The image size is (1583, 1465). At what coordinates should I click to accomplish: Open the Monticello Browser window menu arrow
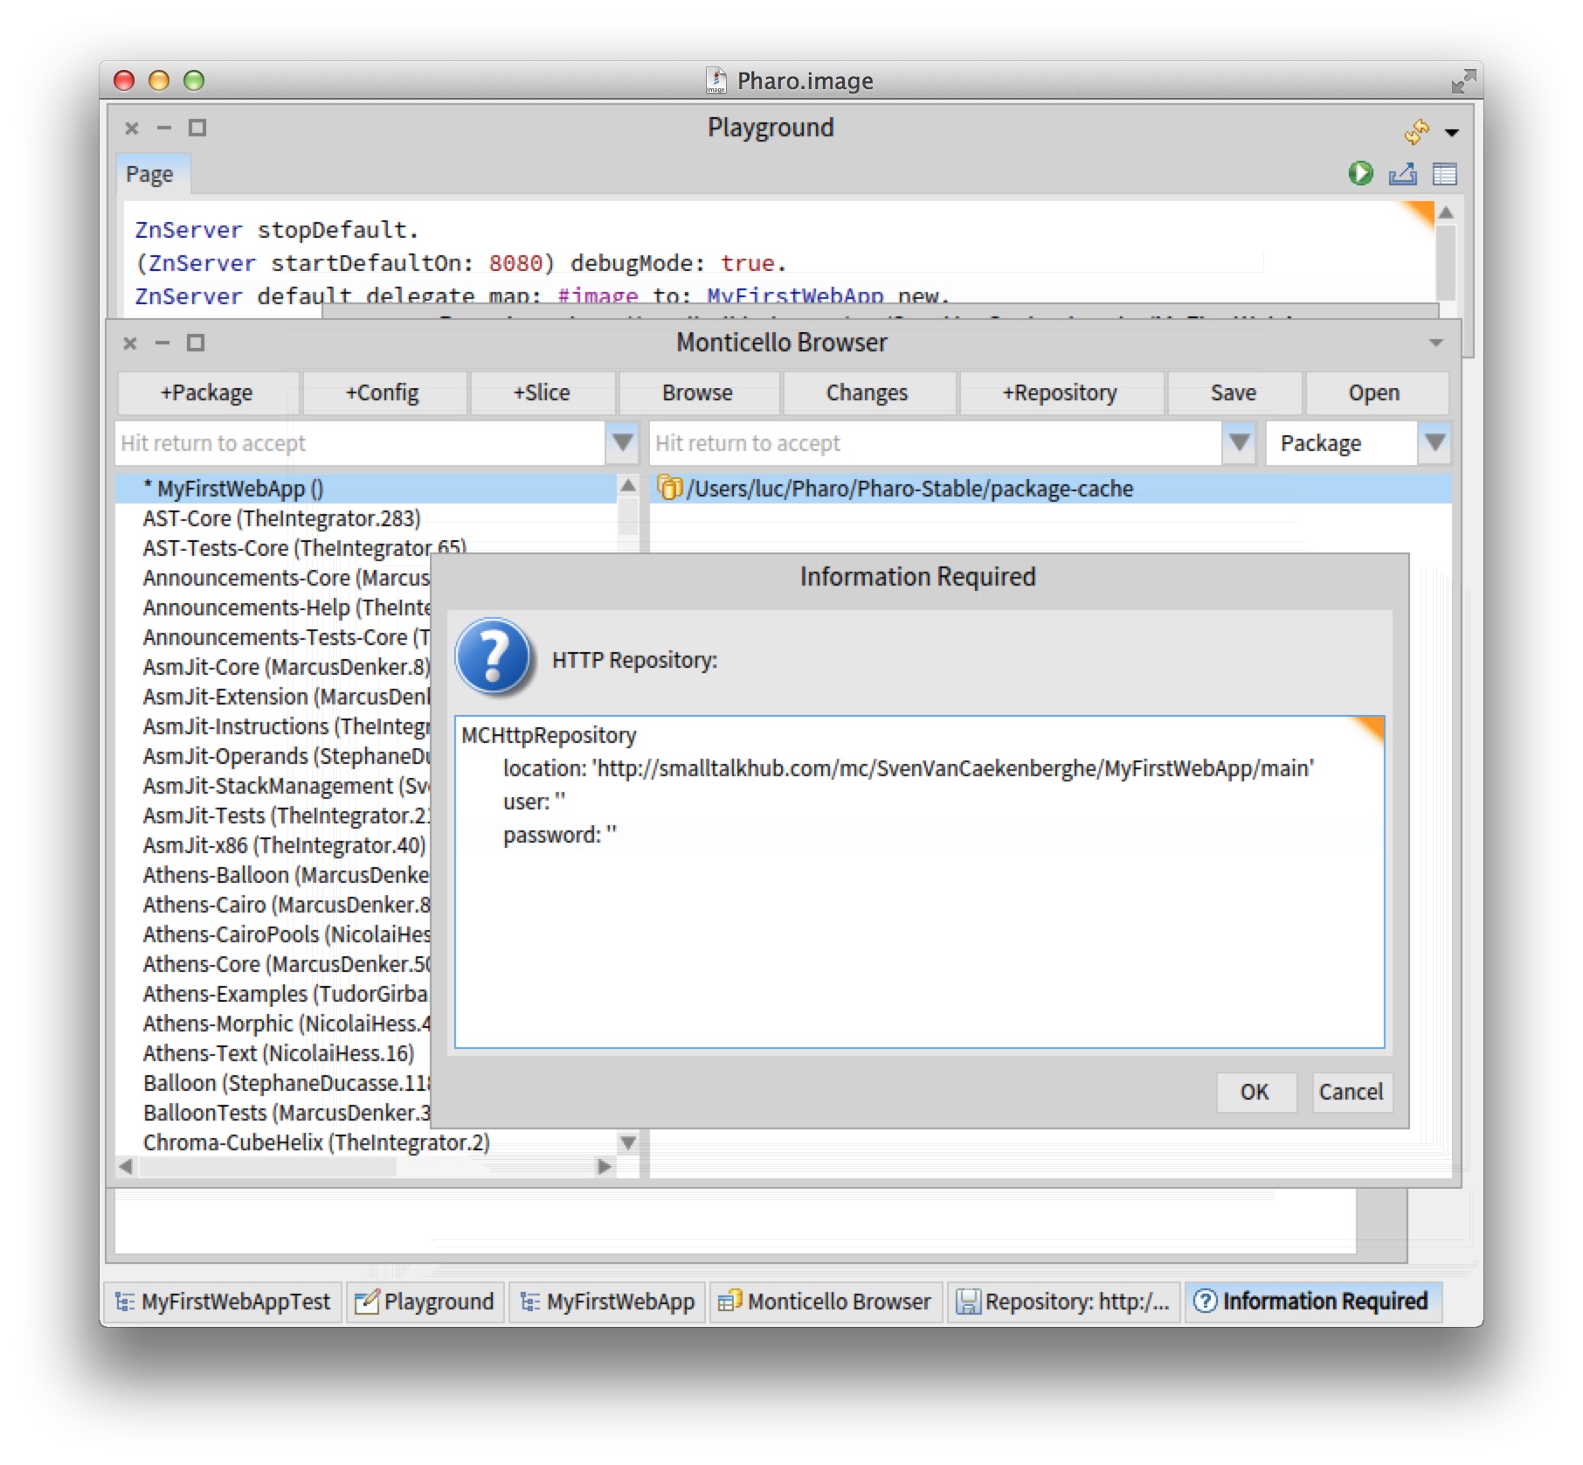click(x=1435, y=343)
